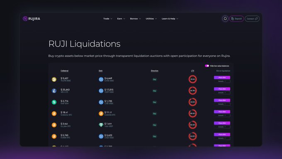The height and width of the screenshot is (159, 282).
Task: Click the USDC debt icon beside $17,015
Action: 101,91
